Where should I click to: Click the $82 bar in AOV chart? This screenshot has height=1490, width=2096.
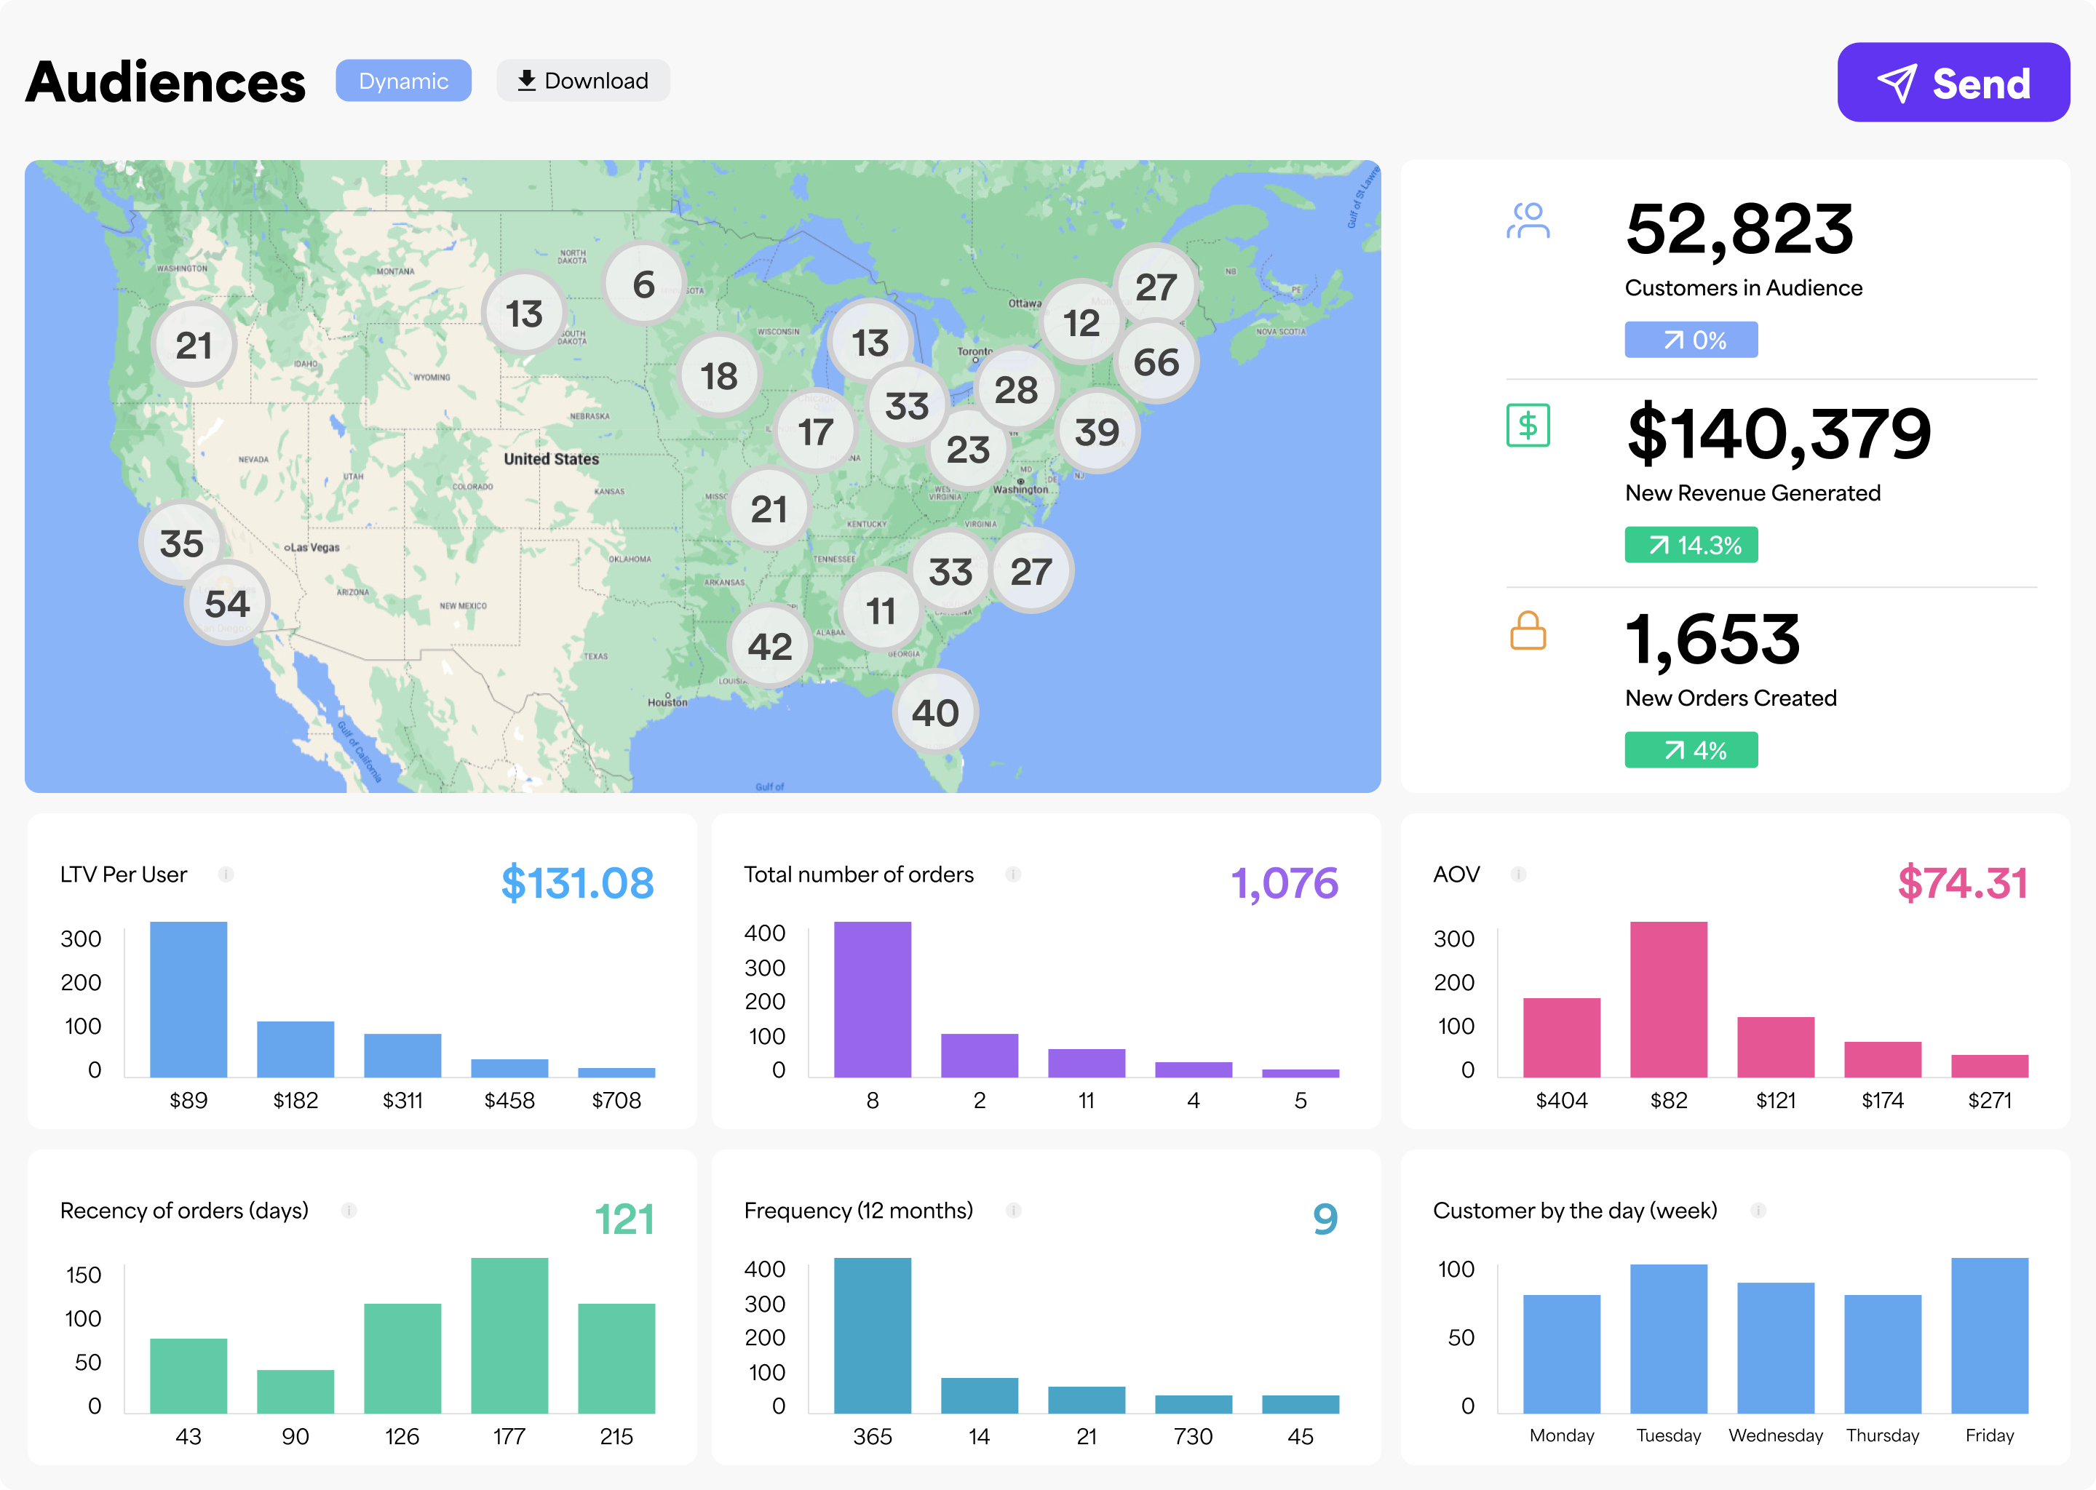point(1668,999)
